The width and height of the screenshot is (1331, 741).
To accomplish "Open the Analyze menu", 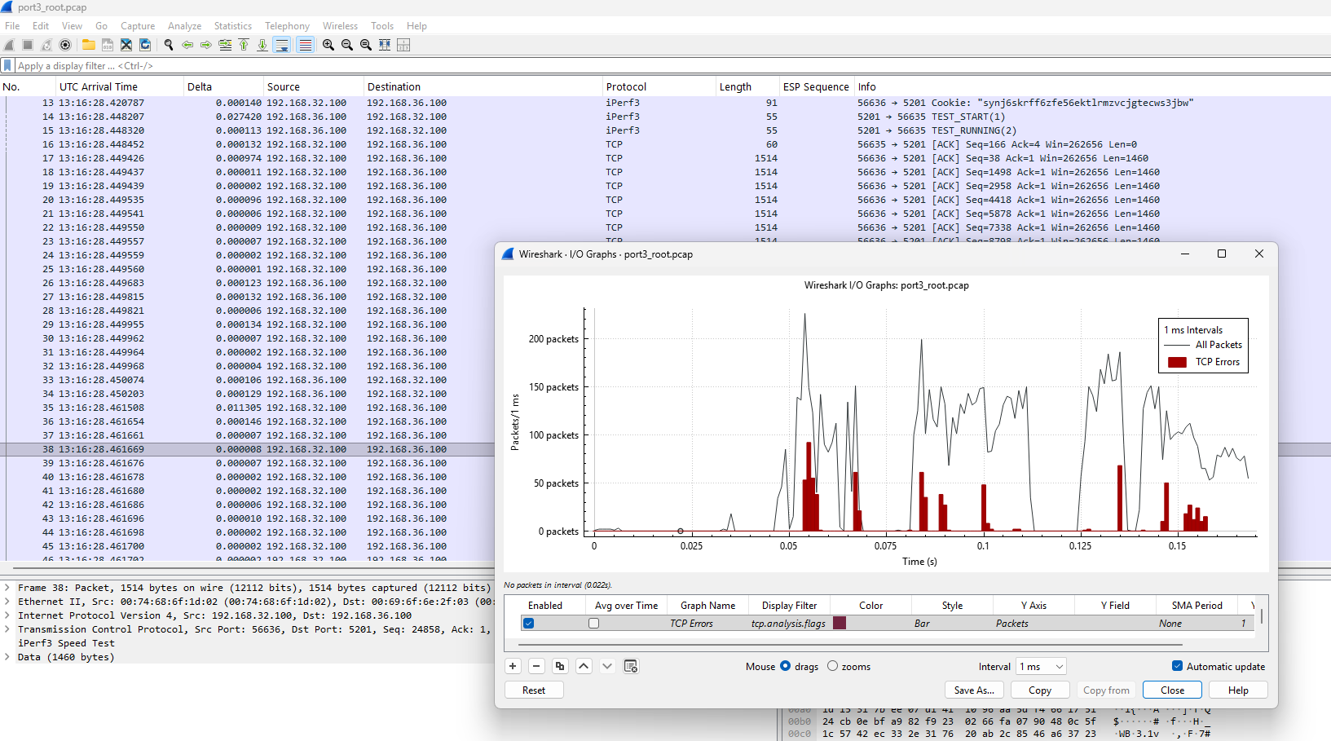I will coord(184,26).
